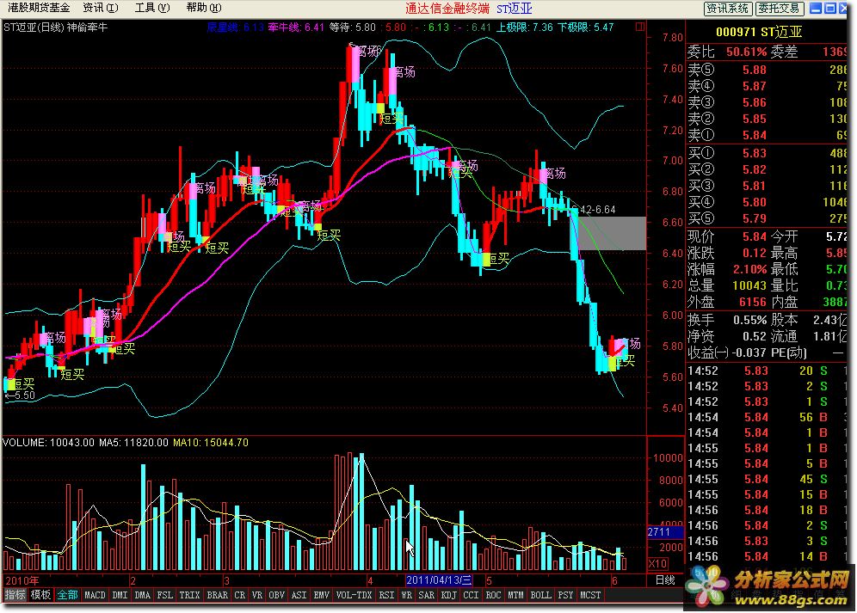Click the 卖③ 5.86 quote row

pos(768,102)
